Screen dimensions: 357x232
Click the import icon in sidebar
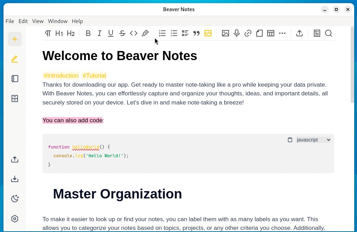click(x=15, y=179)
